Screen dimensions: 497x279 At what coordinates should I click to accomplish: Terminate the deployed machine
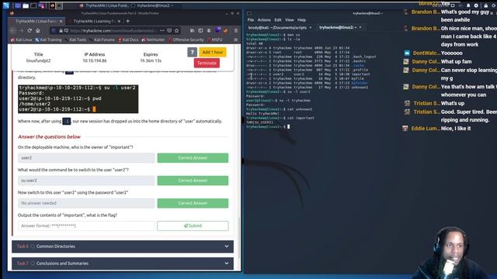coord(207,63)
